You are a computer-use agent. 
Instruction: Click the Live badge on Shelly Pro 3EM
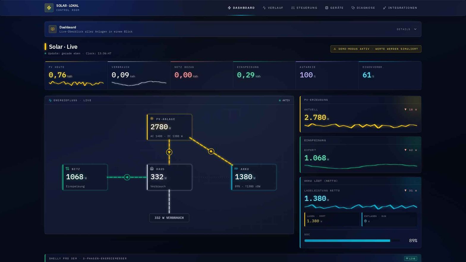pyautogui.click(x=411, y=258)
